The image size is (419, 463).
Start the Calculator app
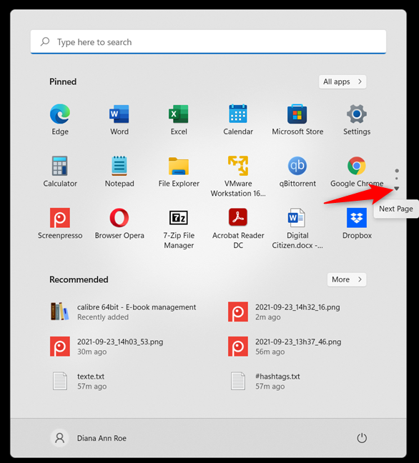(x=60, y=171)
